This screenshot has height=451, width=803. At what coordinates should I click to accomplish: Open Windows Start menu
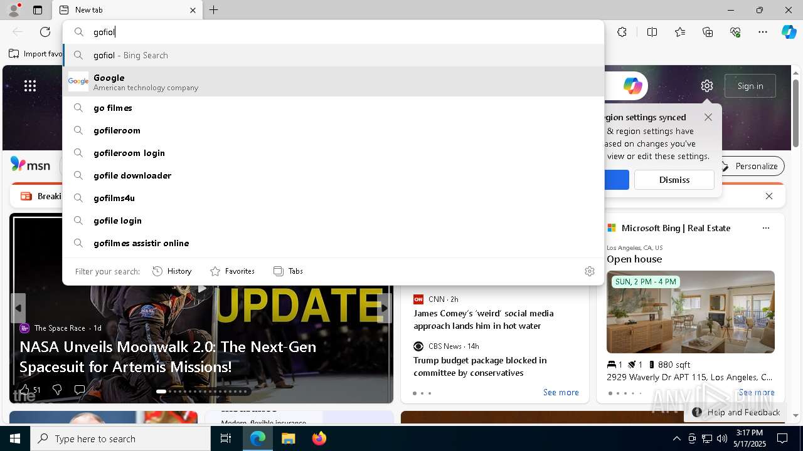(15, 438)
